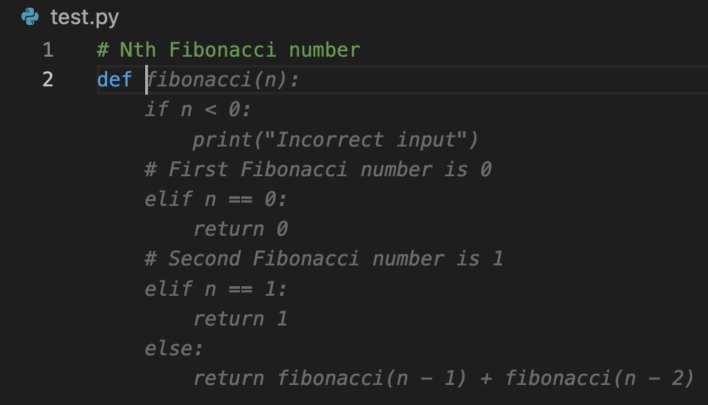This screenshot has height=405, width=708.
Task: Click 'fibonacci(n - 2)' in return statement
Action: 599,378
